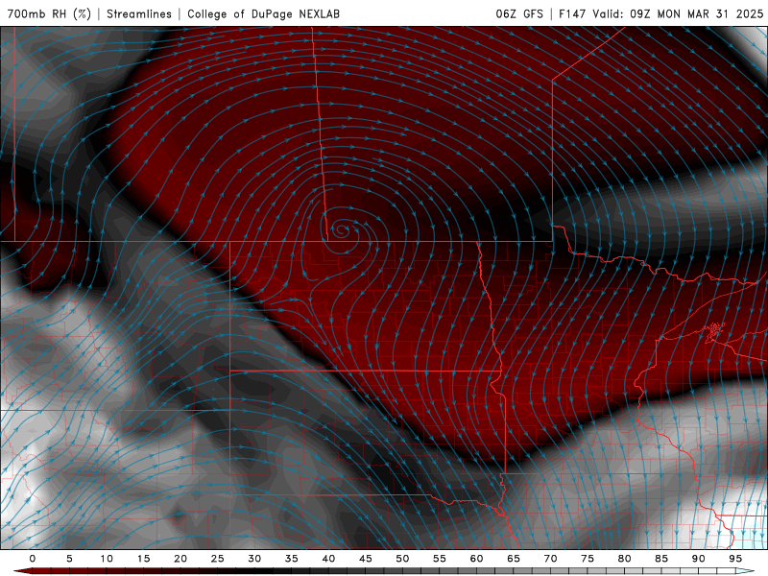Click the colorbar label "45"
This screenshot has width=768, height=576.
(366, 559)
